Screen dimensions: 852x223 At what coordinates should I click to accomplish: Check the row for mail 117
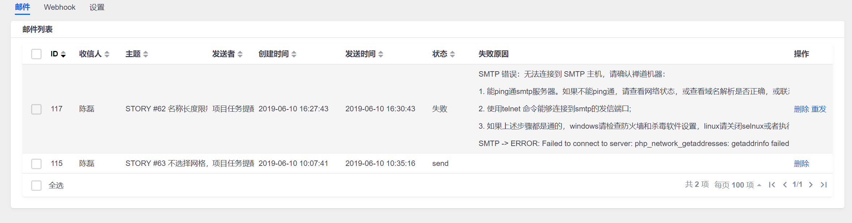point(36,109)
